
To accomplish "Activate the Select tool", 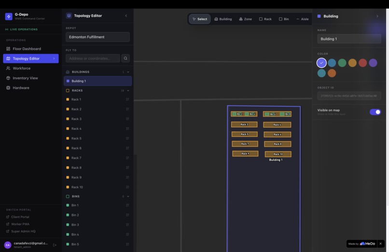I will 200,19.
